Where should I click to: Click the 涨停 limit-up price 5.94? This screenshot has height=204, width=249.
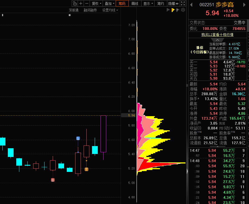tap(214, 113)
